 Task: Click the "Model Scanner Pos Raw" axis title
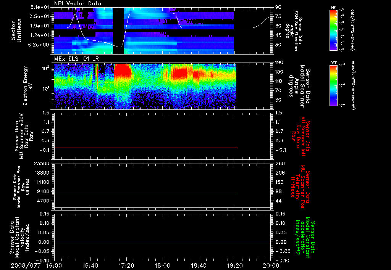[21, 187]
